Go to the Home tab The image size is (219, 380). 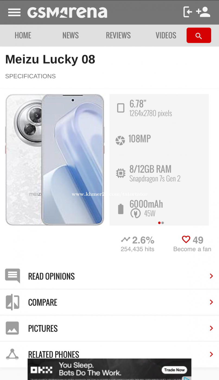23,35
